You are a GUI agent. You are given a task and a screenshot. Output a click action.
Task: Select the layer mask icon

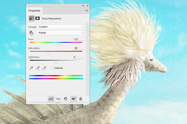click(38, 18)
